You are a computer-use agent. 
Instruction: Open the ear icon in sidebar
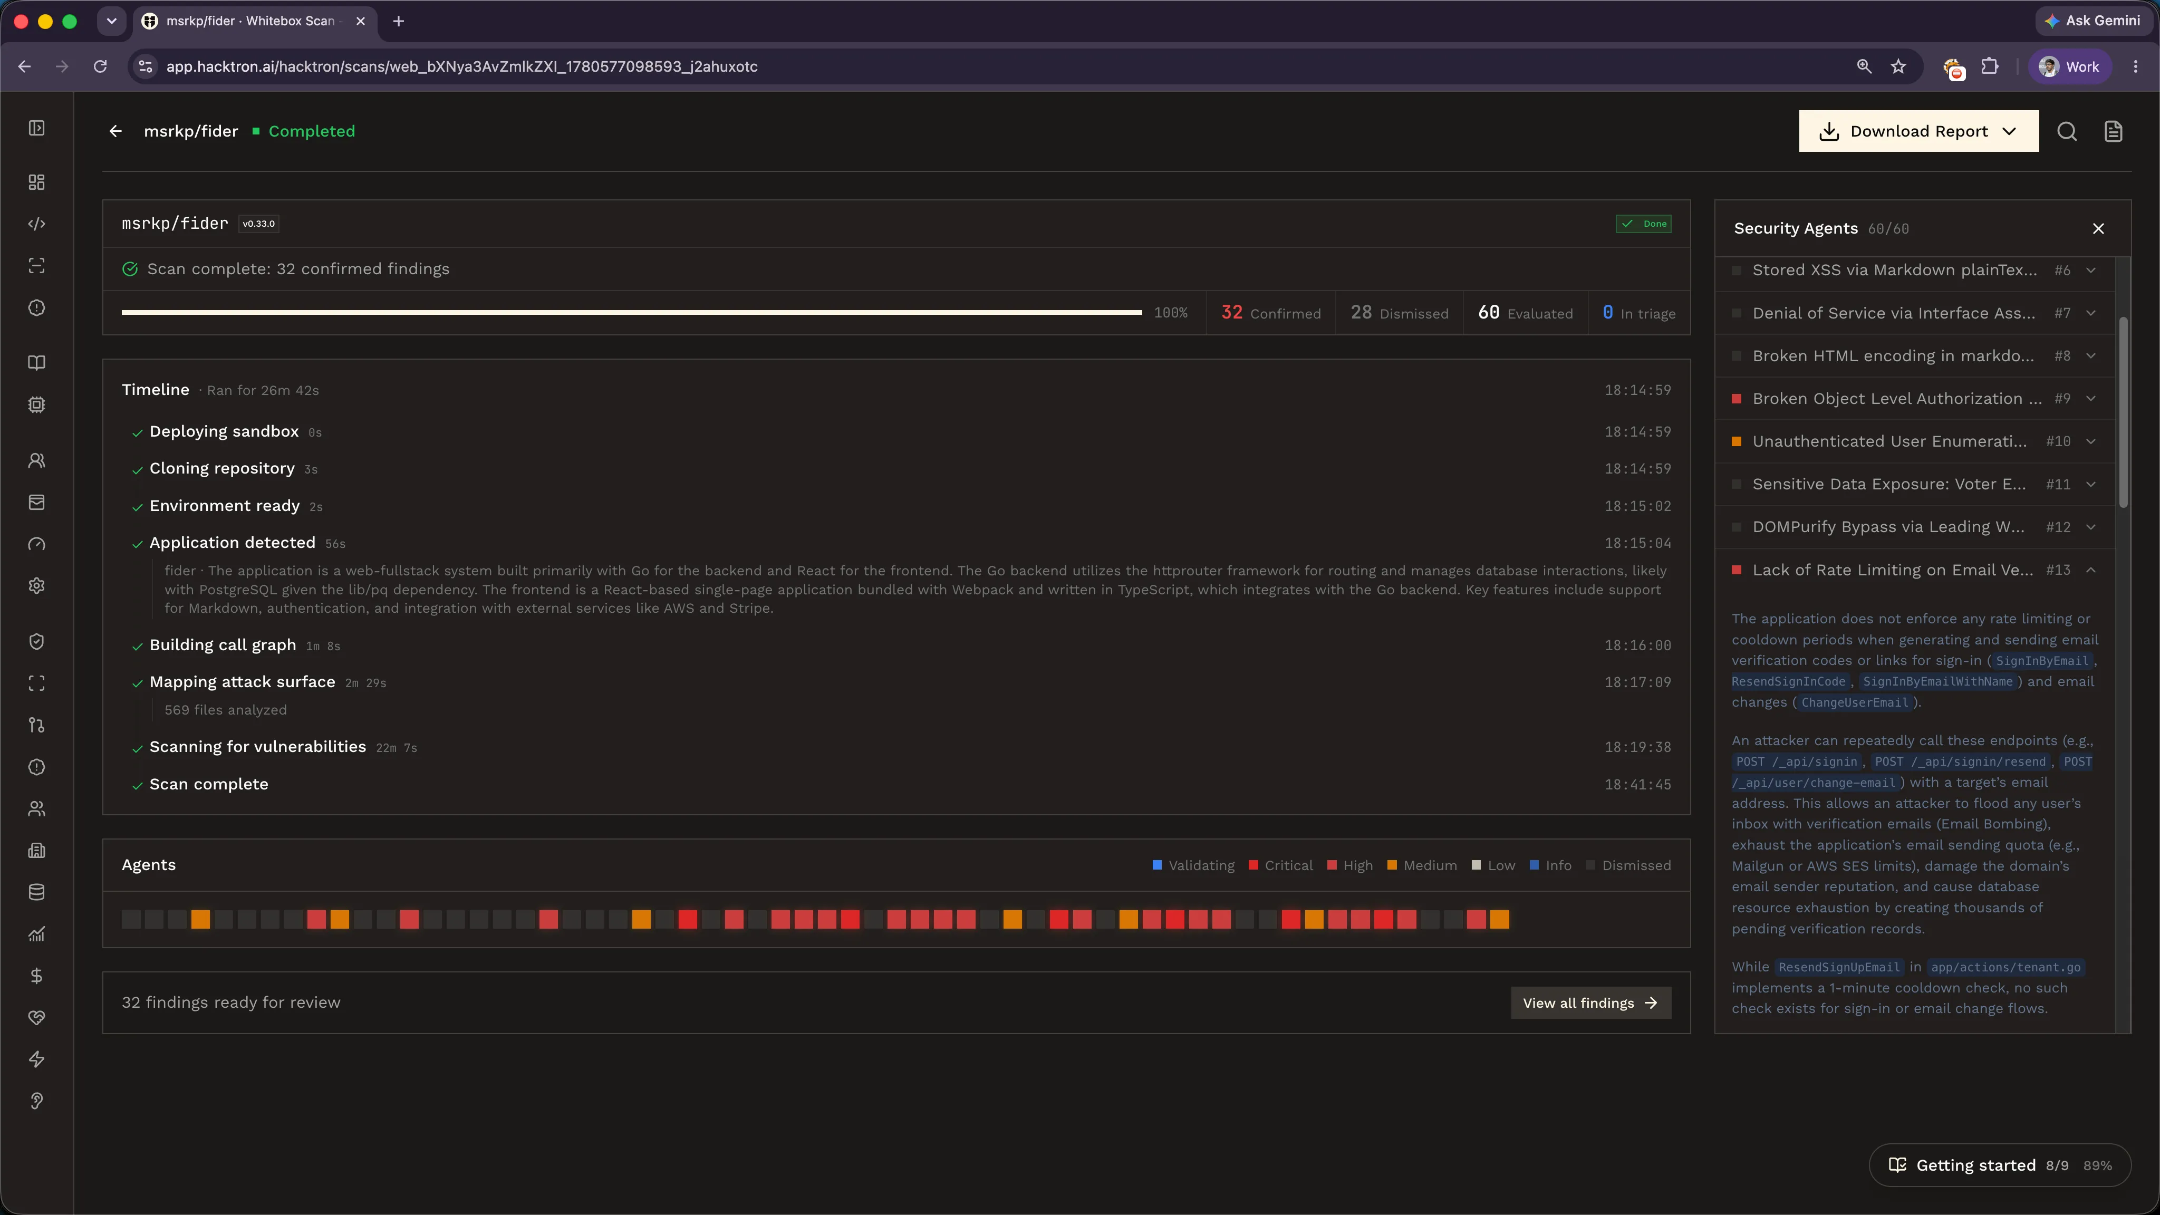click(36, 1101)
